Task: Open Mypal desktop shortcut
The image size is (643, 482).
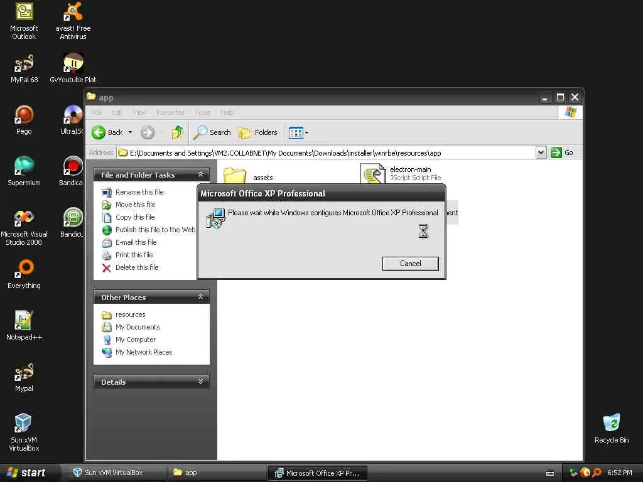Action: 24,377
